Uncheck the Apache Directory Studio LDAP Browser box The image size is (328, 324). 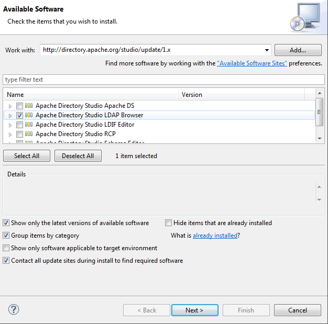[19, 115]
